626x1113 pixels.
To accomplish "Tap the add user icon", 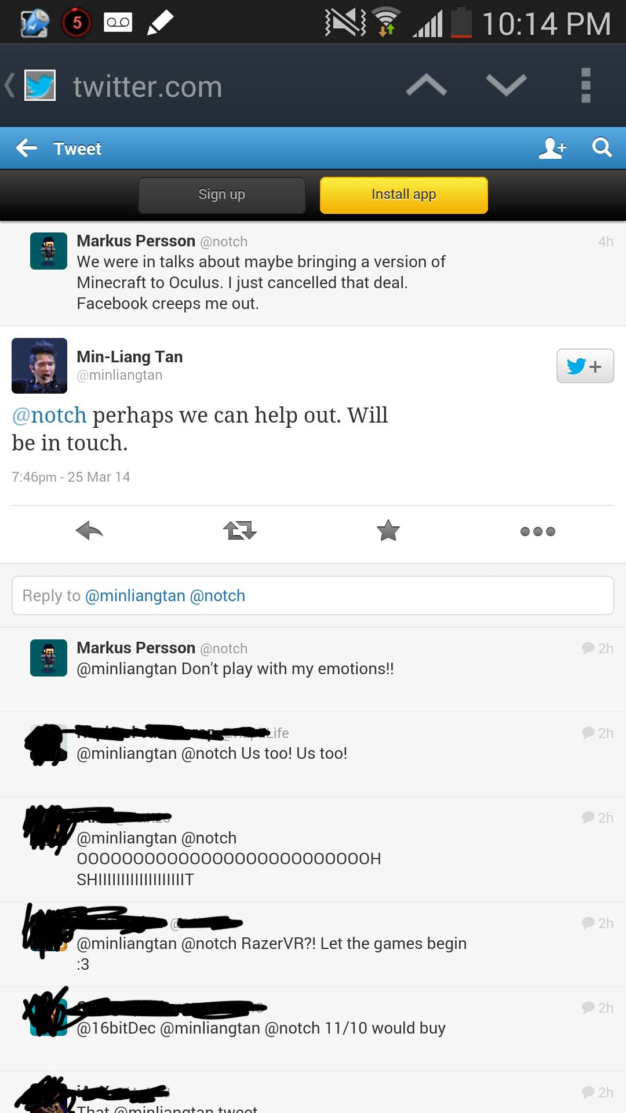I will click(x=552, y=148).
